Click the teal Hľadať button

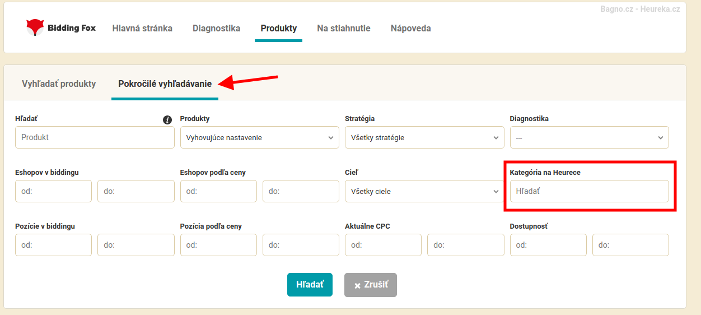pos(310,285)
